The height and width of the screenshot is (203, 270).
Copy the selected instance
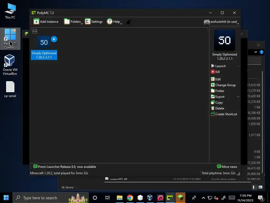coord(217,103)
